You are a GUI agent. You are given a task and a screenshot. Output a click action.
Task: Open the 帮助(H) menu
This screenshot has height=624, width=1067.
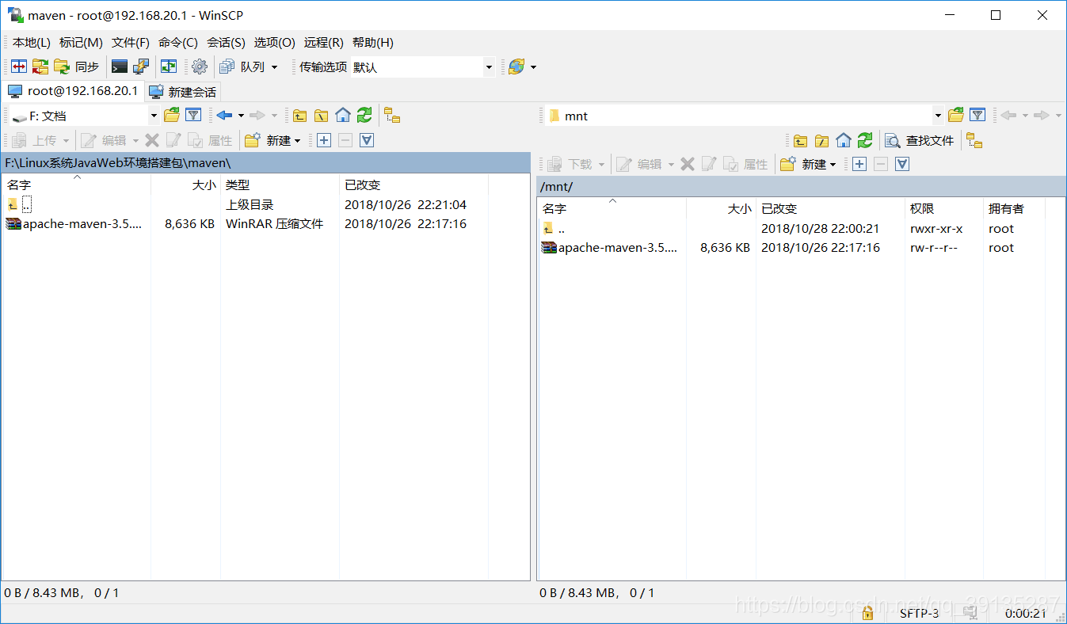click(373, 43)
